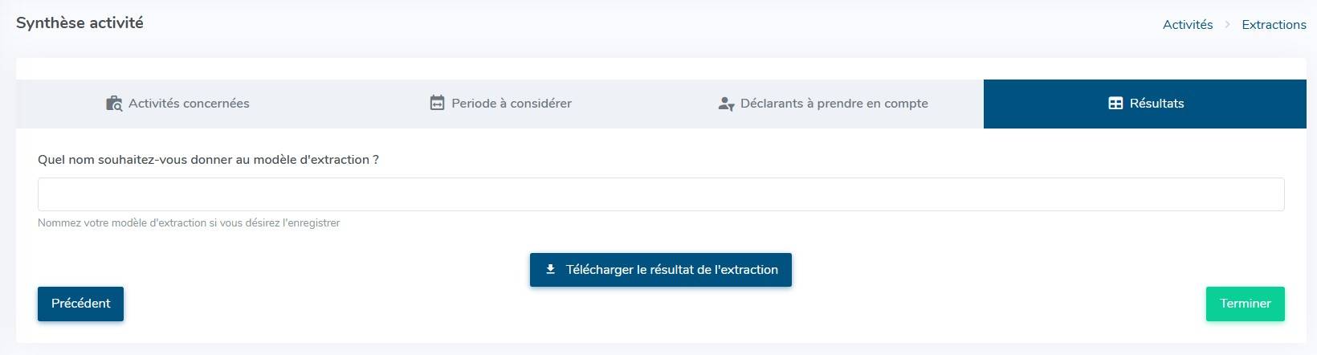This screenshot has width=1317, height=355.
Task: Click the Déclarants person-filter icon
Action: coord(726,104)
